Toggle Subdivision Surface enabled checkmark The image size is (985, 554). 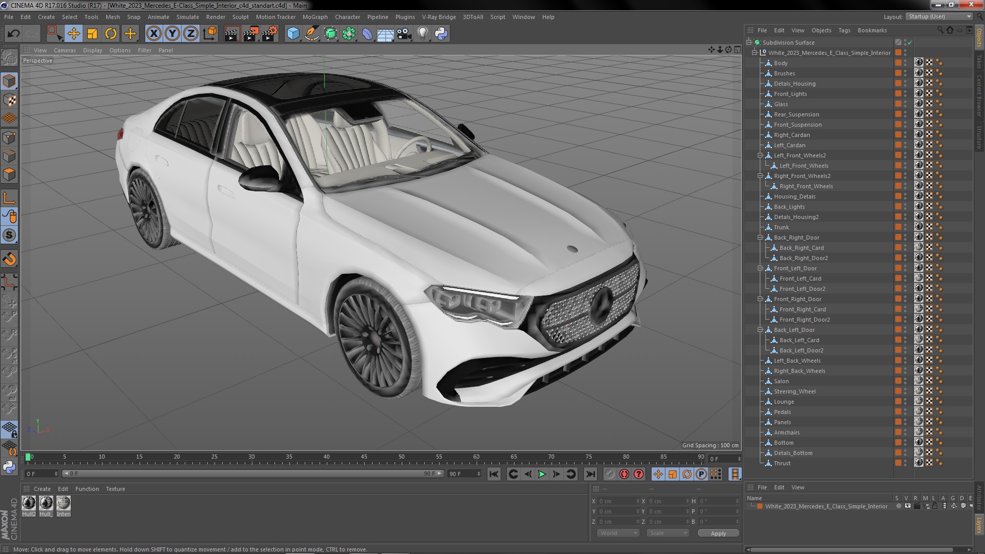[910, 43]
